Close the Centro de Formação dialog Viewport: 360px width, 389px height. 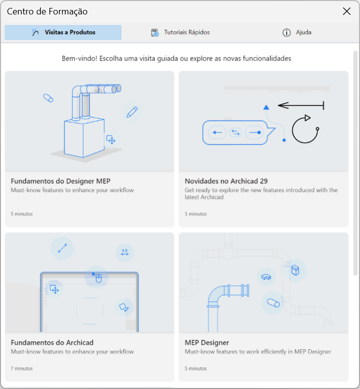point(347,11)
